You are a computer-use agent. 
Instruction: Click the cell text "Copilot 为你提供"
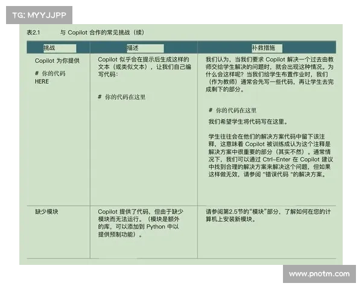click(57, 61)
